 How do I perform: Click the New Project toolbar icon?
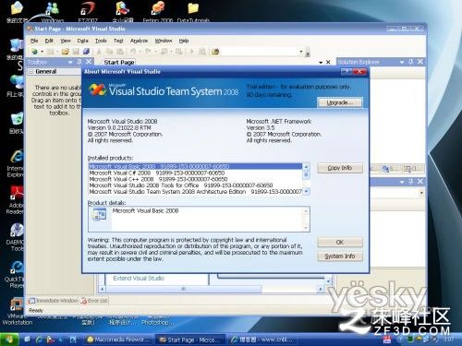tap(34, 52)
